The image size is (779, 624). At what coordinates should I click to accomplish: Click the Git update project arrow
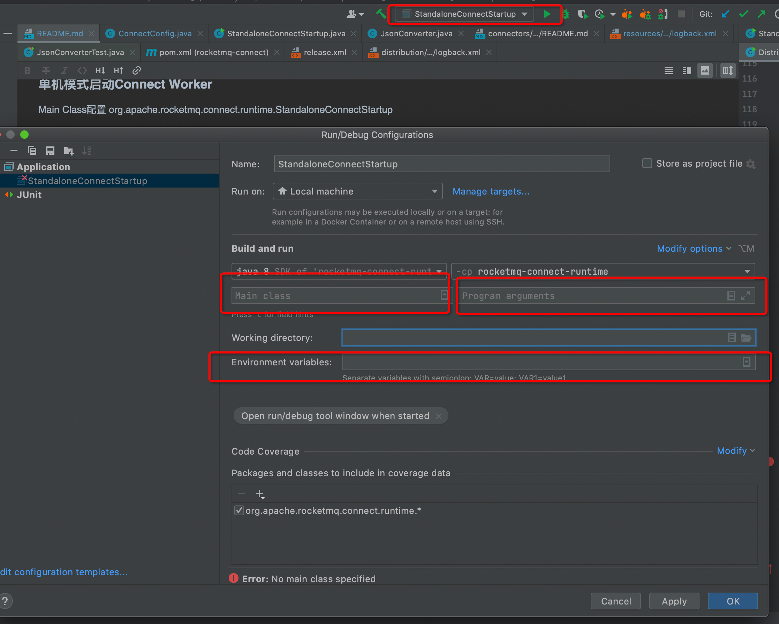coord(725,14)
